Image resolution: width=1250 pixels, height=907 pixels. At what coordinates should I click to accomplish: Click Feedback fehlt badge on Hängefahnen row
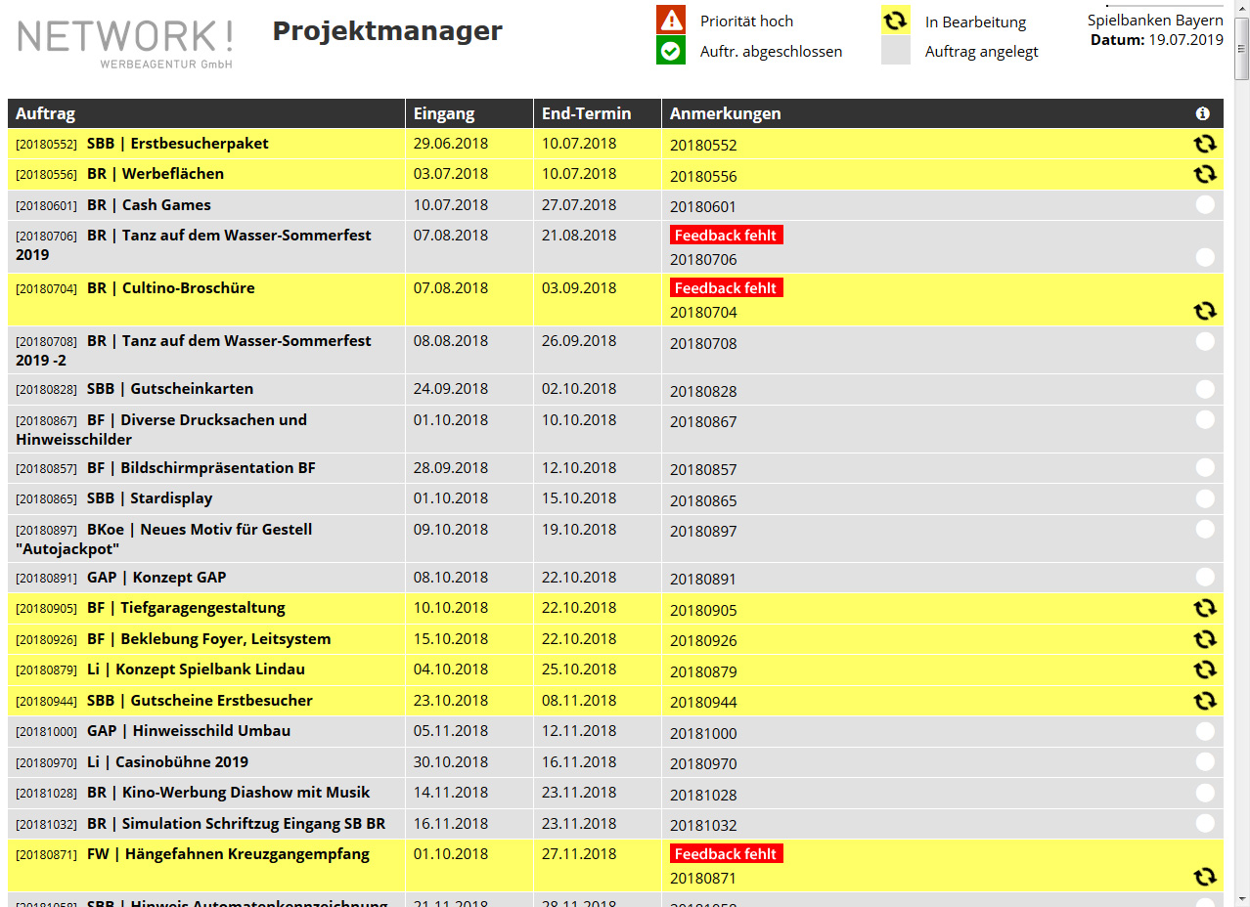[x=726, y=854]
